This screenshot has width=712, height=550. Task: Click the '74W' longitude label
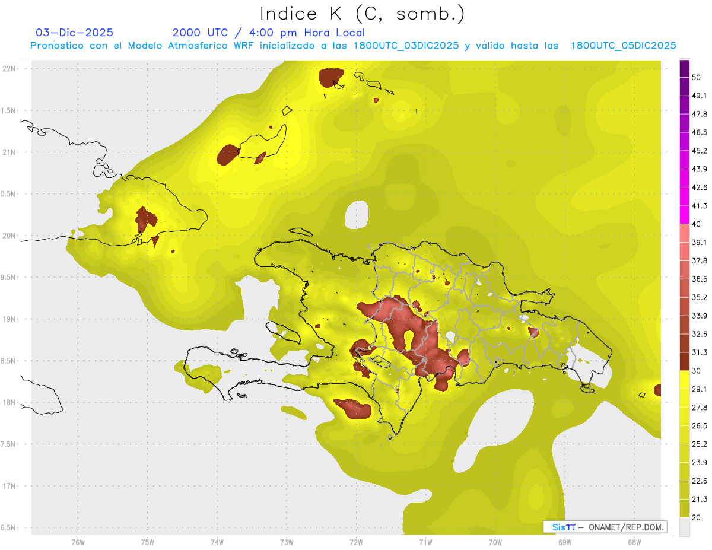coord(217,542)
